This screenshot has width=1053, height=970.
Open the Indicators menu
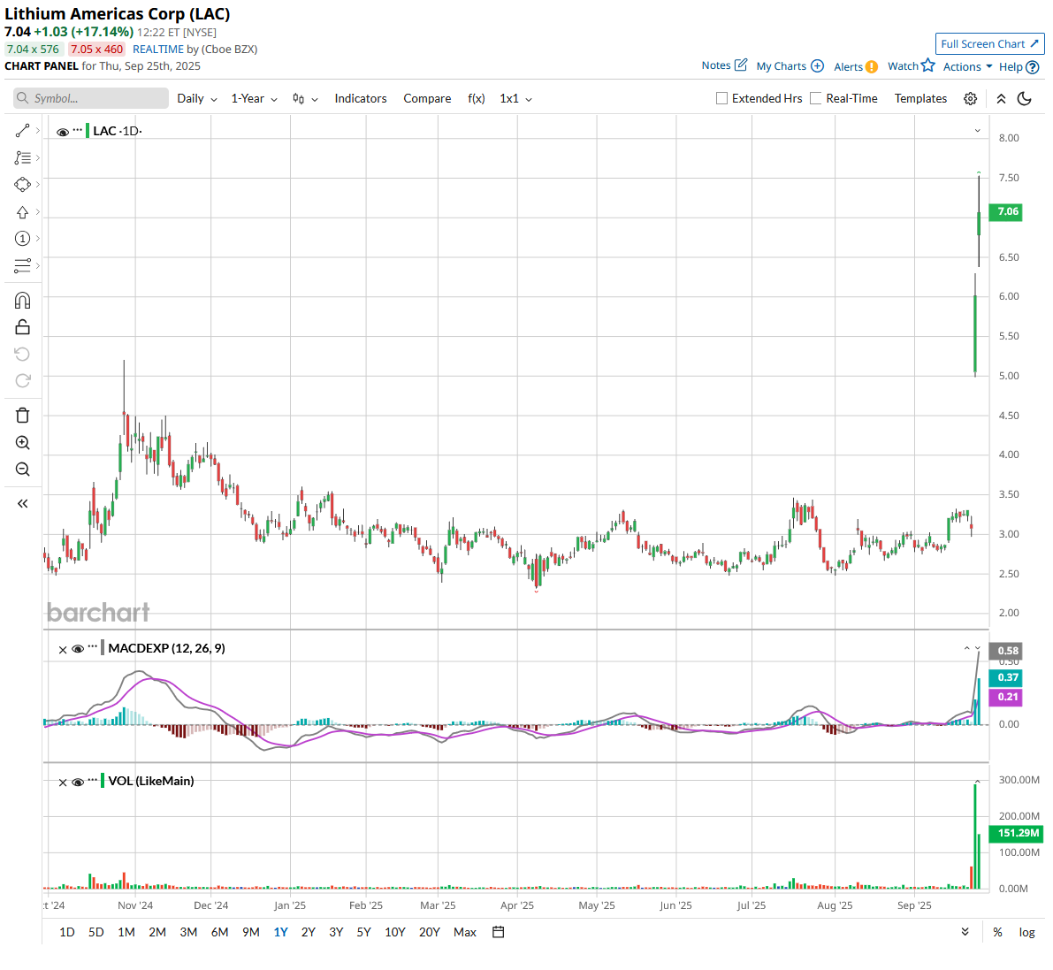click(361, 99)
